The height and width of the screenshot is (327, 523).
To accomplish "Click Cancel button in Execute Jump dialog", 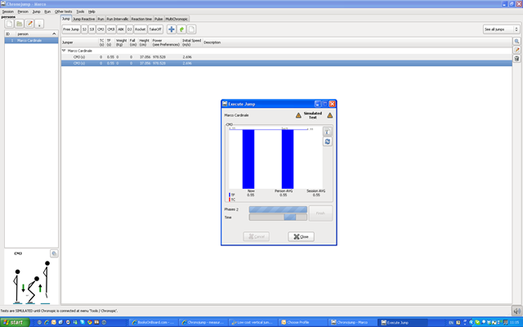I will [256, 236].
